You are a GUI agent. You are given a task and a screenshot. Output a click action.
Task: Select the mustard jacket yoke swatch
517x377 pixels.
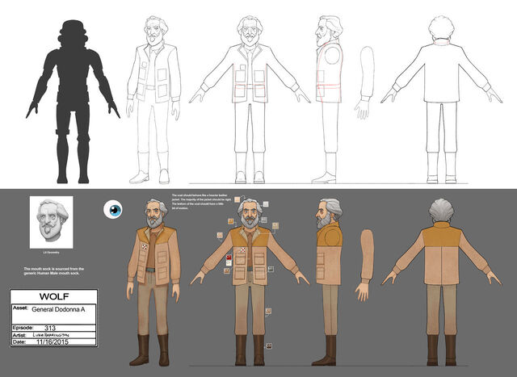tap(231, 221)
